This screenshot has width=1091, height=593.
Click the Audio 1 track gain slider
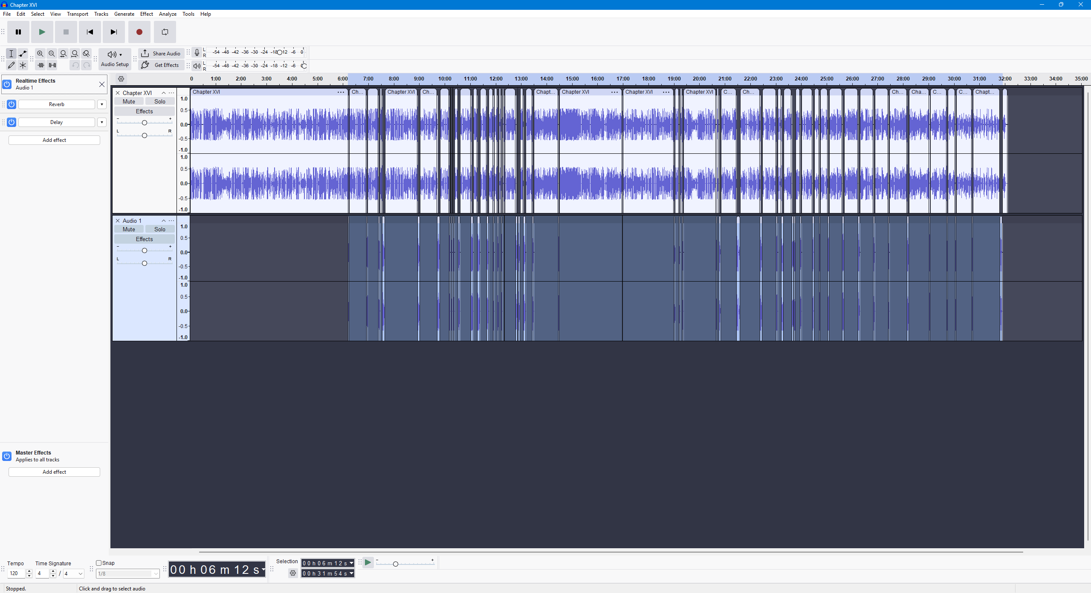(x=145, y=250)
